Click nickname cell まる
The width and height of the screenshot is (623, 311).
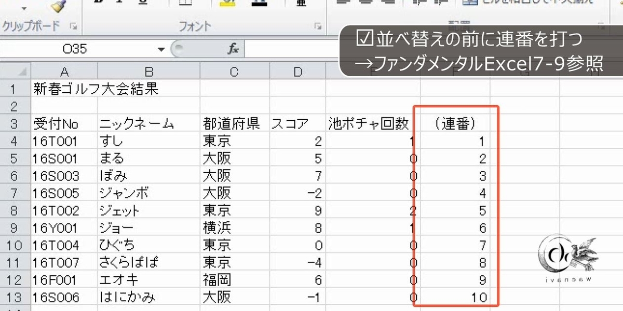(149, 158)
